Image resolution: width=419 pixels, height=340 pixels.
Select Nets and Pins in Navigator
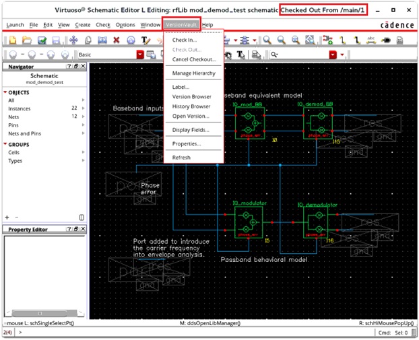point(24,133)
